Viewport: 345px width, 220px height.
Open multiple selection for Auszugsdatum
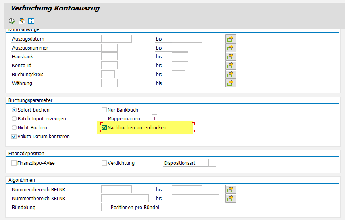[231, 39]
